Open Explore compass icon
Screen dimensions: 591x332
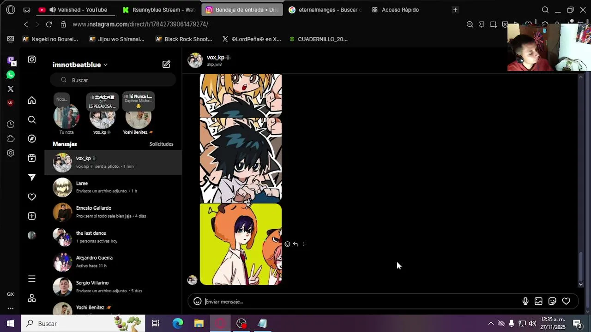[x=32, y=139]
